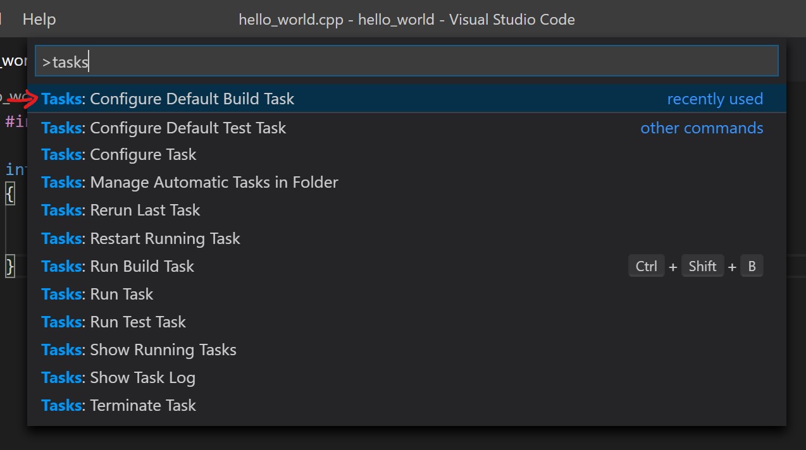Image resolution: width=806 pixels, height=450 pixels.
Task: Click the 'recently used' label
Action: pyautogui.click(x=715, y=99)
